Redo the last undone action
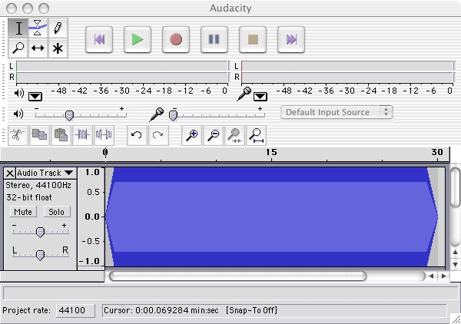This screenshot has width=461, height=324. [158, 135]
